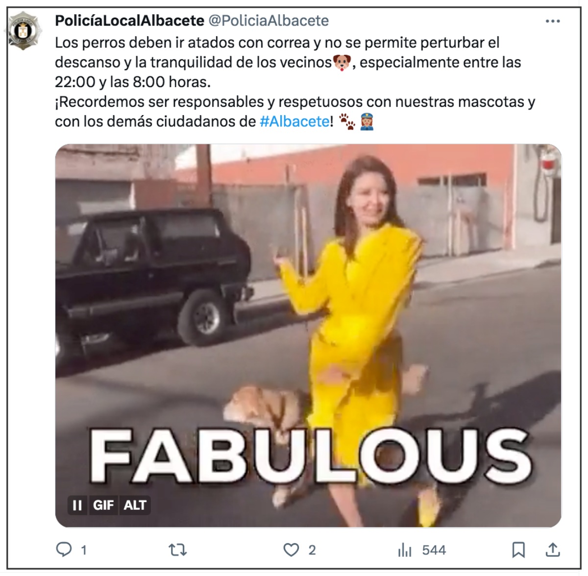Click the reply speech bubble icon

coord(64,550)
